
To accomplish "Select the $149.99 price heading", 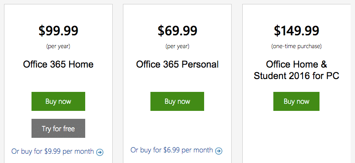I will click(x=296, y=30).
